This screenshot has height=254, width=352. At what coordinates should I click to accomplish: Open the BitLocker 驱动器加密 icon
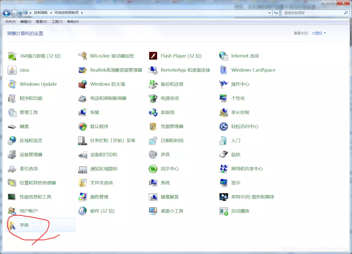coord(83,56)
